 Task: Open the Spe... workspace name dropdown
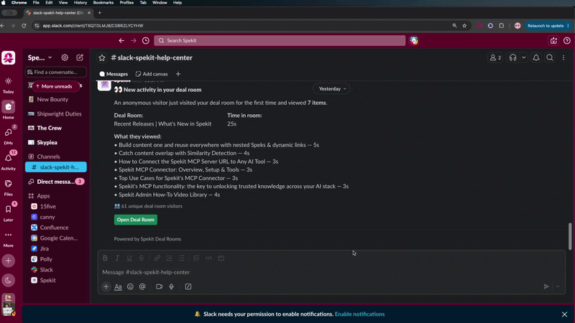40,57
